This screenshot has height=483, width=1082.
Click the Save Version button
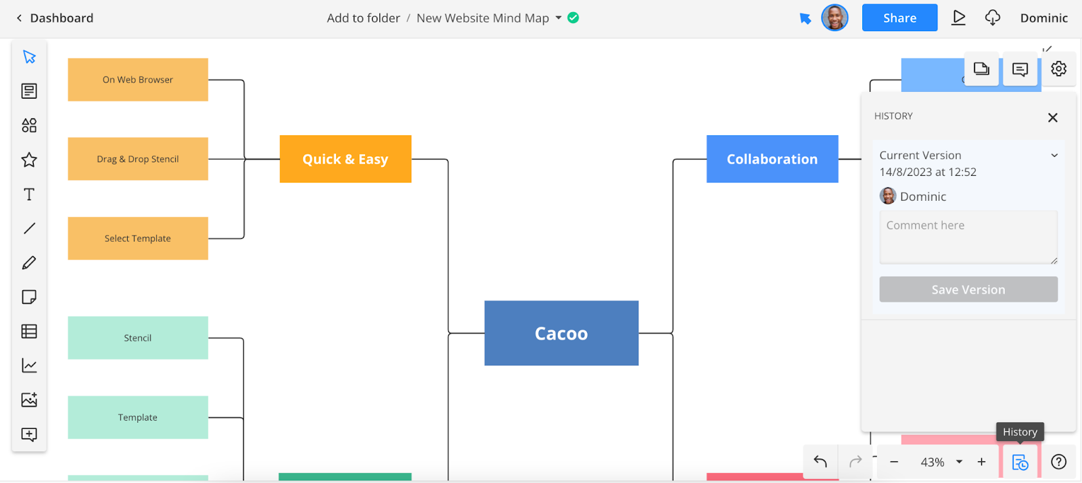(968, 290)
